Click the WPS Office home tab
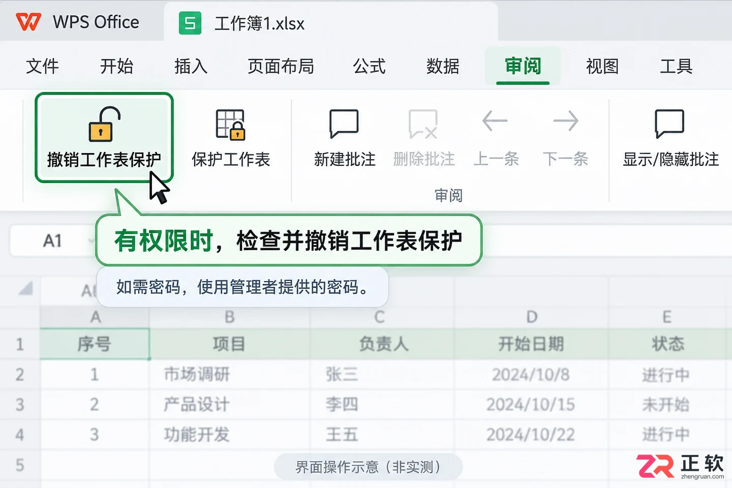This screenshot has height=488, width=732. pos(81,22)
